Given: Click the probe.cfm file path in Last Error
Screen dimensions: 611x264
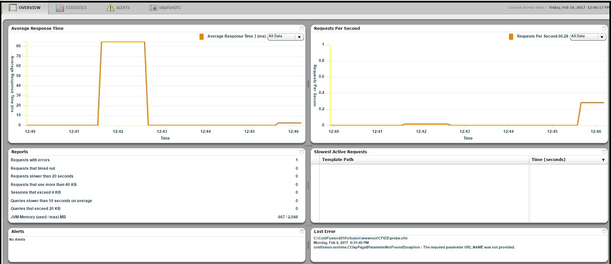Looking at the screenshot, I should click(x=361, y=238).
